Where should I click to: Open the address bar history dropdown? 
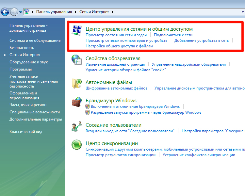(243, 12)
